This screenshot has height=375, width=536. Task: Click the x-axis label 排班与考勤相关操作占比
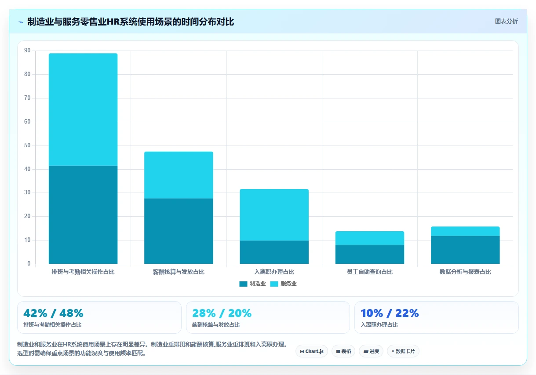83,272
